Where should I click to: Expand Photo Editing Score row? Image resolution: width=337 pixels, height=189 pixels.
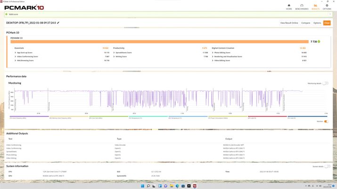[x=213, y=52]
